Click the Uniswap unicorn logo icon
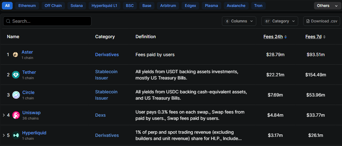342x146 pixels. 16,115
